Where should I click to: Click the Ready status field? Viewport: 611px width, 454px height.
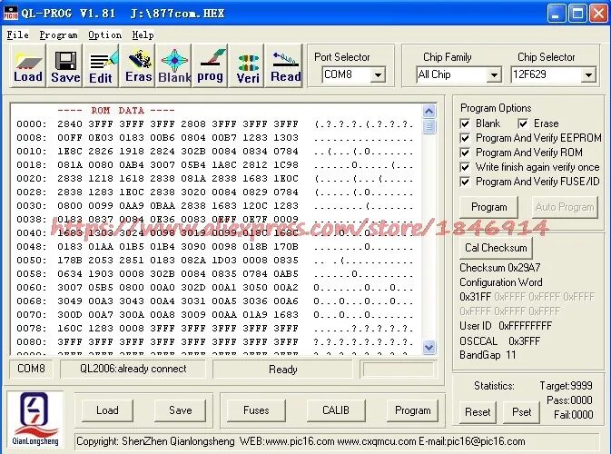283,369
